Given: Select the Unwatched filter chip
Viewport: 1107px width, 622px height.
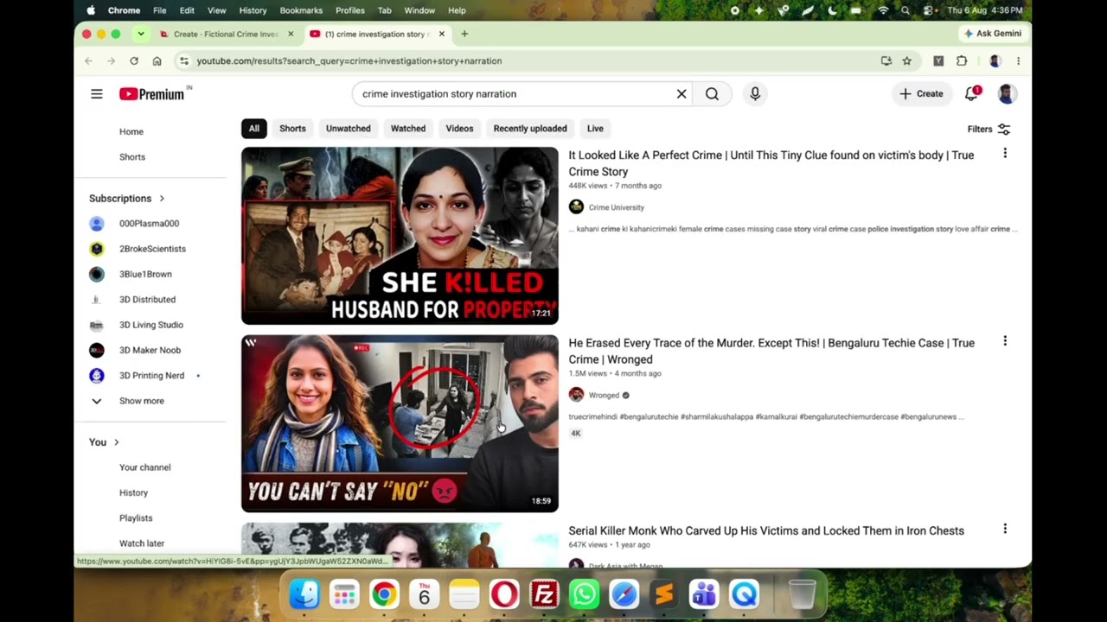Looking at the screenshot, I should tap(348, 129).
